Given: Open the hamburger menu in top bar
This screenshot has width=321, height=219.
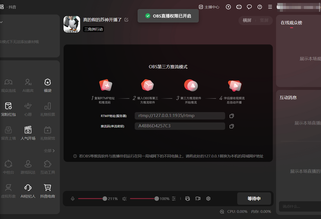Looking at the screenshot, I should pyautogui.click(x=270, y=7).
